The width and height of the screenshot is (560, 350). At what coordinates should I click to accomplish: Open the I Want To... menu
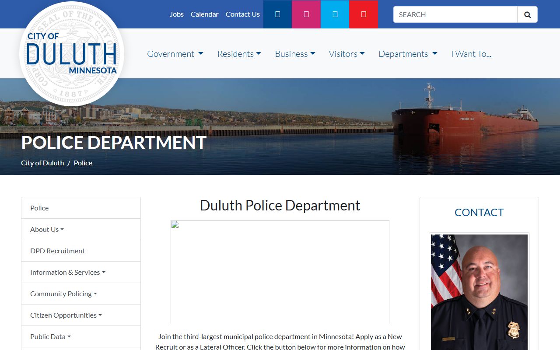(471, 54)
